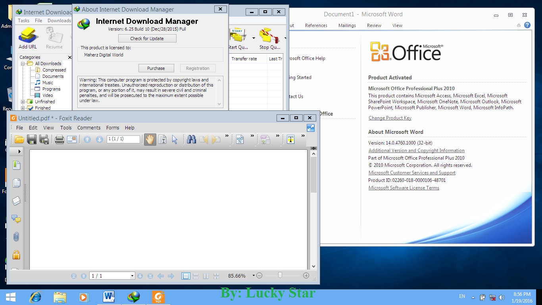Open Stop Queue dropdown arrow in IDM
The image size is (542, 305).
(x=285, y=39)
